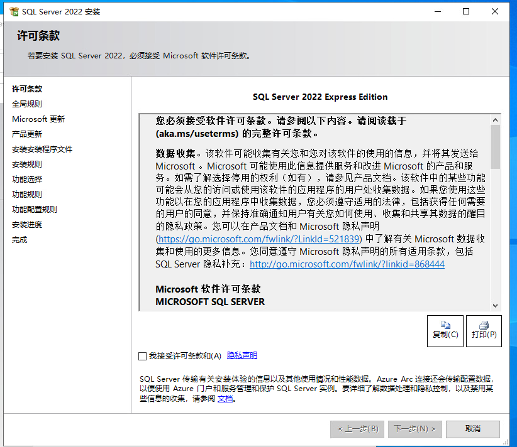Select 安装安装程序文件 step in the sidebar
This screenshot has height=447, width=517.
pos(42,149)
